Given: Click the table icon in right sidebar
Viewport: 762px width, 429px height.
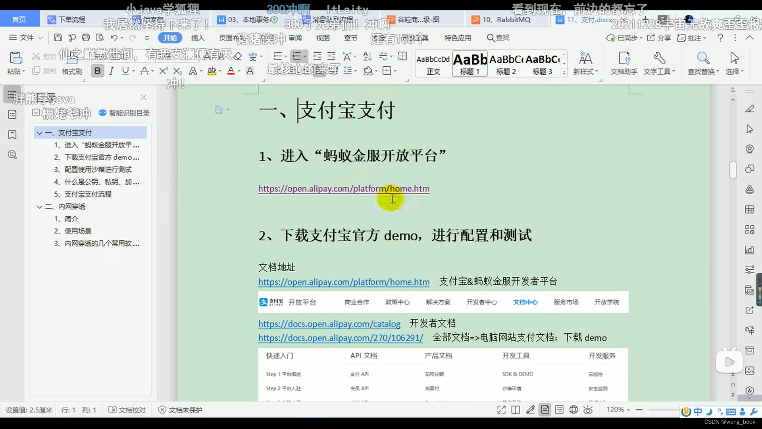Looking at the screenshot, I should (x=750, y=210).
